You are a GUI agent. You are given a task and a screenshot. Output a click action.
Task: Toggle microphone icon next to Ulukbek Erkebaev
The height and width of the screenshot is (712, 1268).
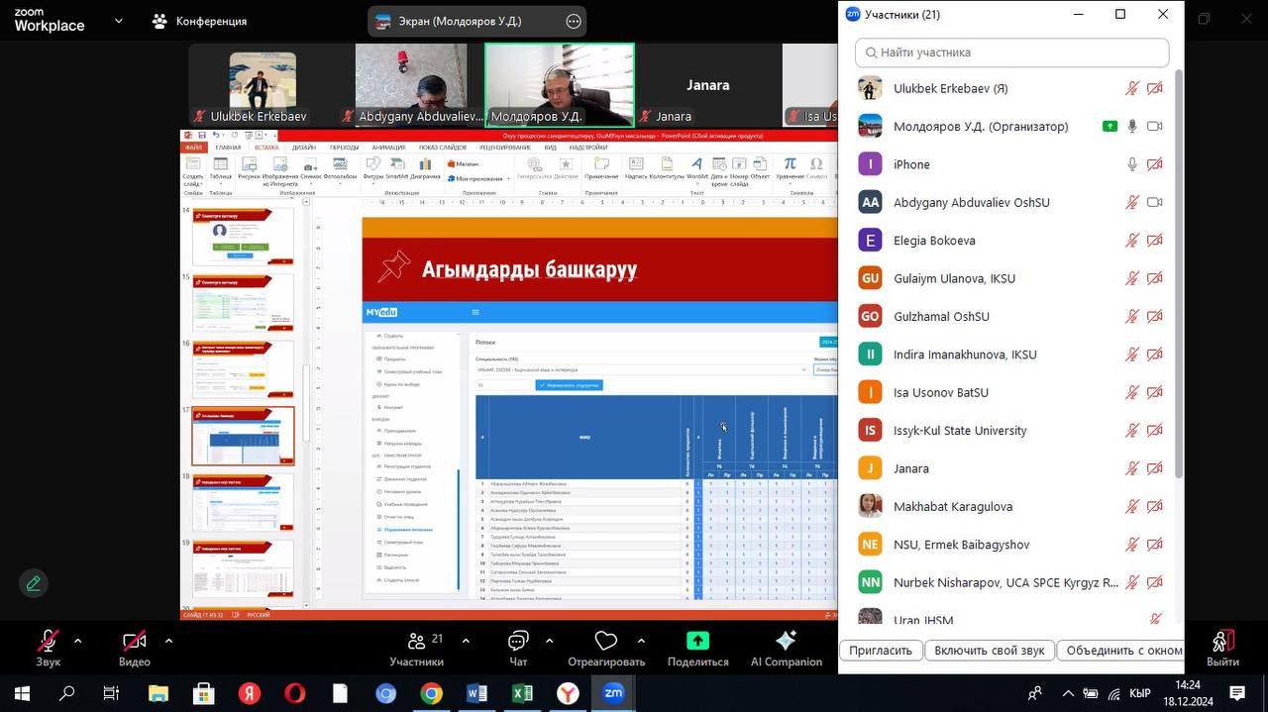coord(1132,88)
